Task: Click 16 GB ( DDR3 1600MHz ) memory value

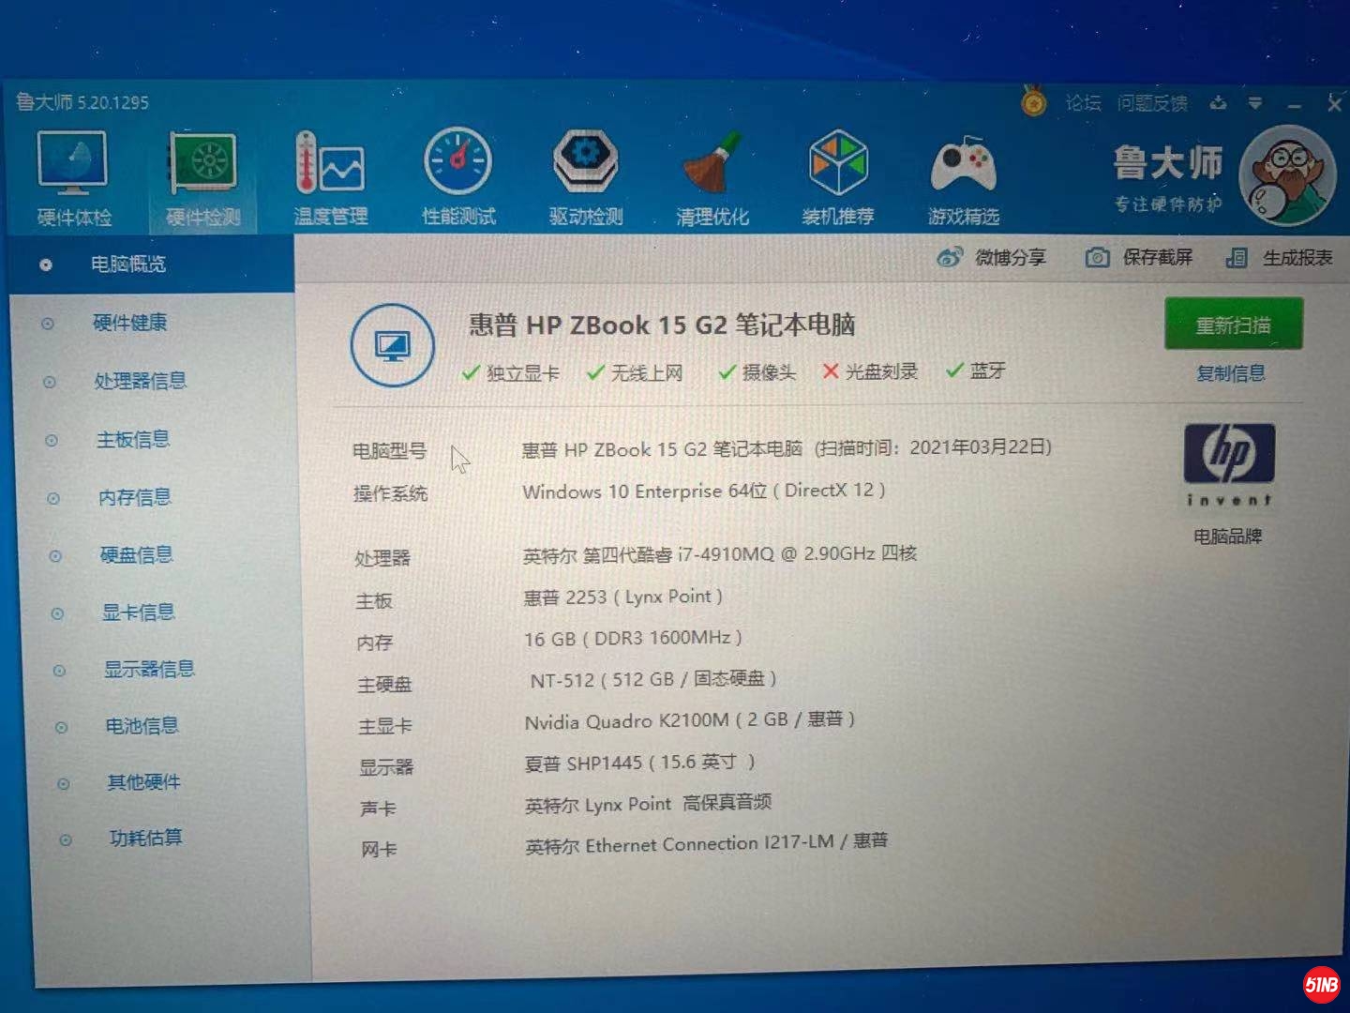Action: pyautogui.click(x=633, y=638)
